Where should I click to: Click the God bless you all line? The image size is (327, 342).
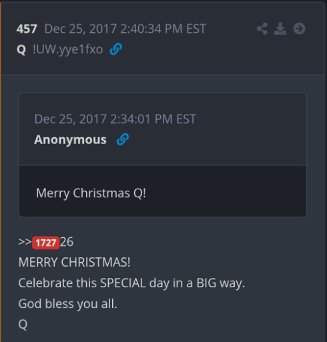[x=67, y=303]
